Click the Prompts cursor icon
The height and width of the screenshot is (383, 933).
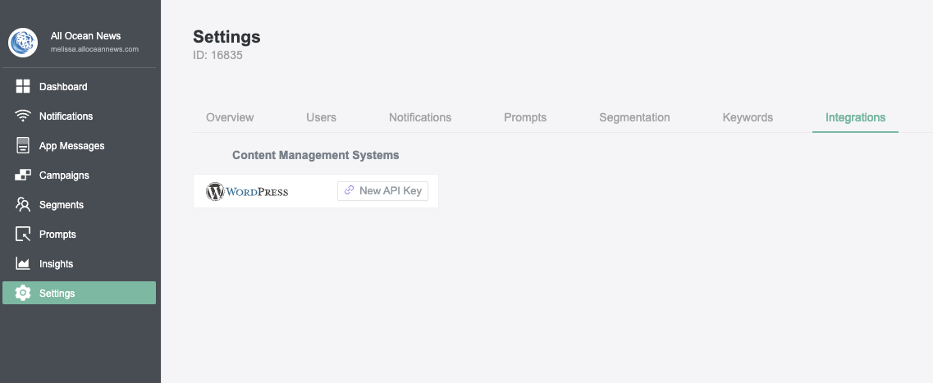[x=23, y=235]
